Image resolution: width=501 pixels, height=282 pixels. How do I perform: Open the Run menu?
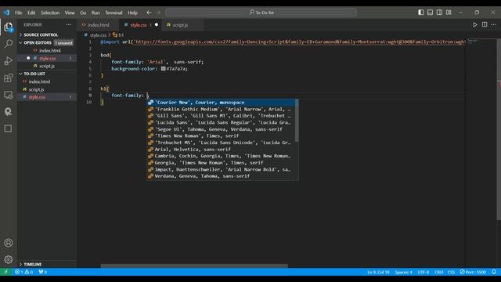coord(96,13)
